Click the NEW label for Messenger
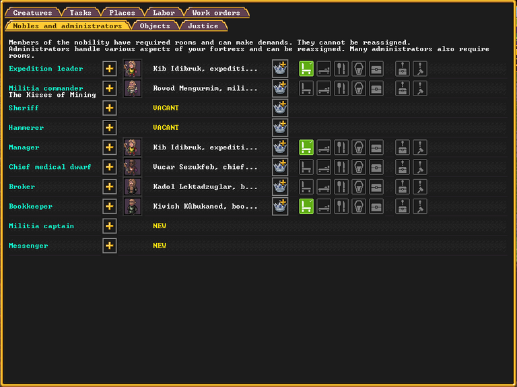 [160, 246]
